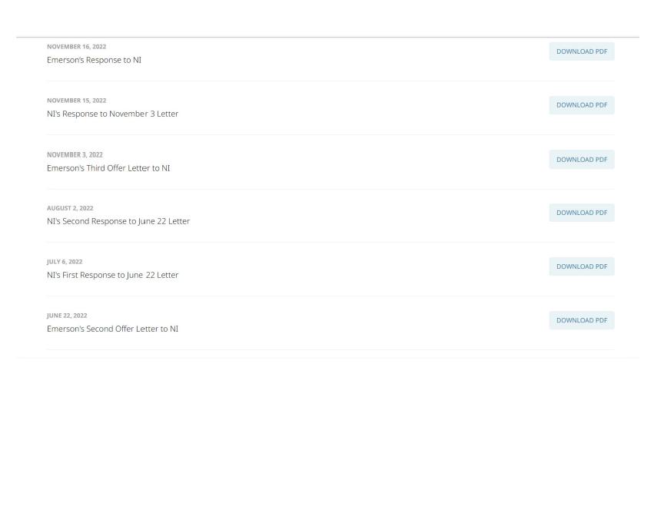Download PDF for NI's First Response letter
The width and height of the screenshot is (664, 506).
[582, 266]
